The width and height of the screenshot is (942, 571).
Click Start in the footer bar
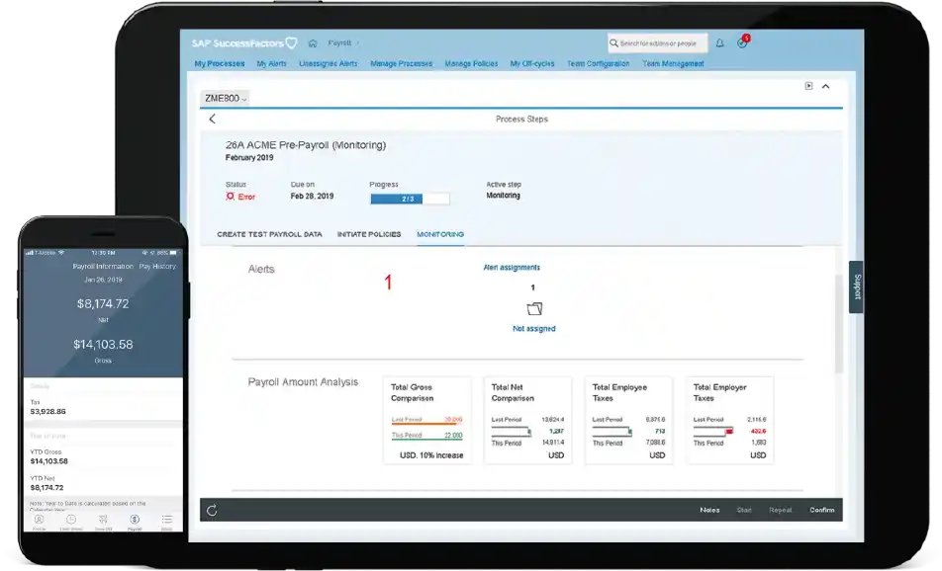click(744, 510)
